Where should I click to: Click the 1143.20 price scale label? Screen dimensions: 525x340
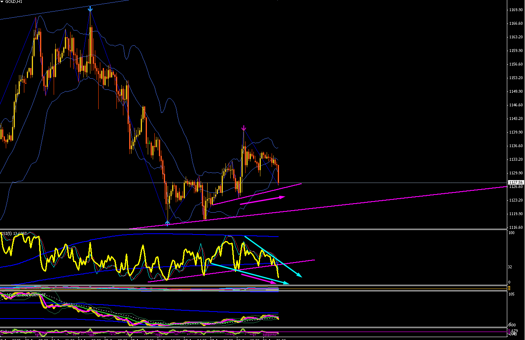[516, 118]
